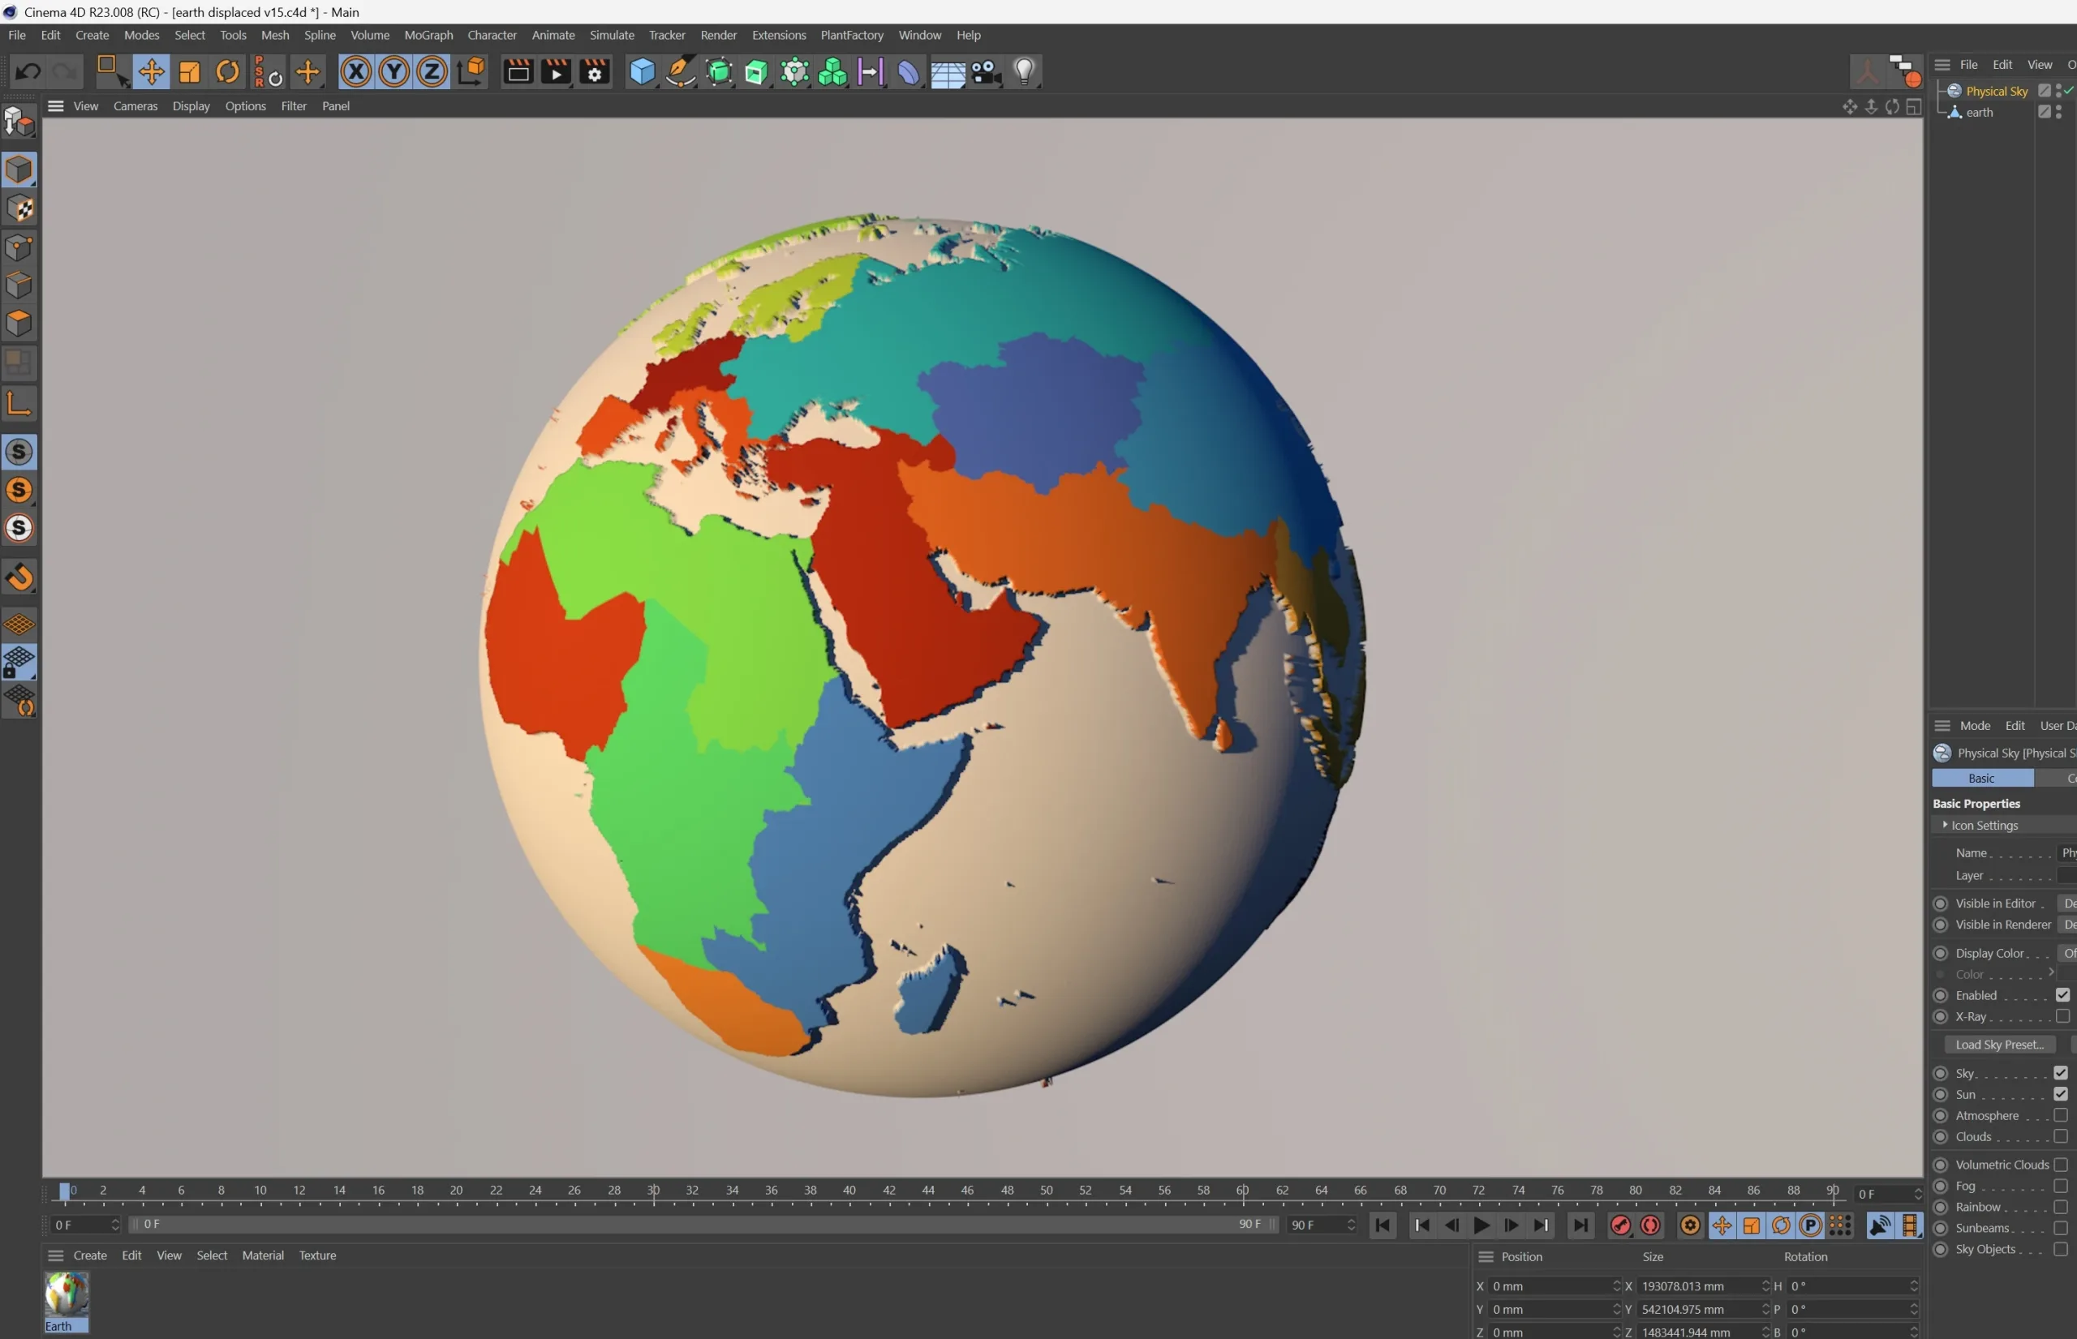Render the view to Picture Viewer
Image resolution: width=2077 pixels, height=1339 pixels.
(556, 71)
